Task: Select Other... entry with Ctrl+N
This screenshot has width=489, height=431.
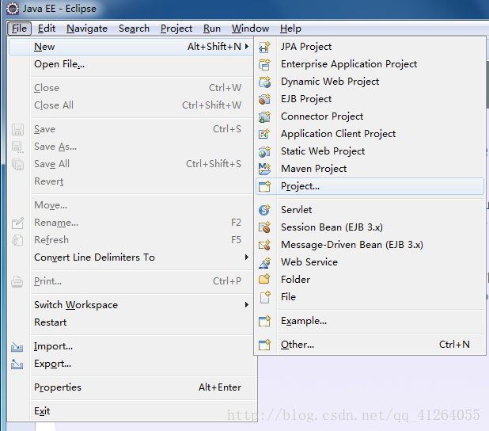Action: 370,345
